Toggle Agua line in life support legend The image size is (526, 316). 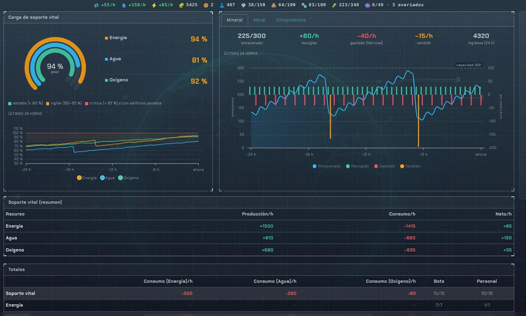[x=107, y=178]
